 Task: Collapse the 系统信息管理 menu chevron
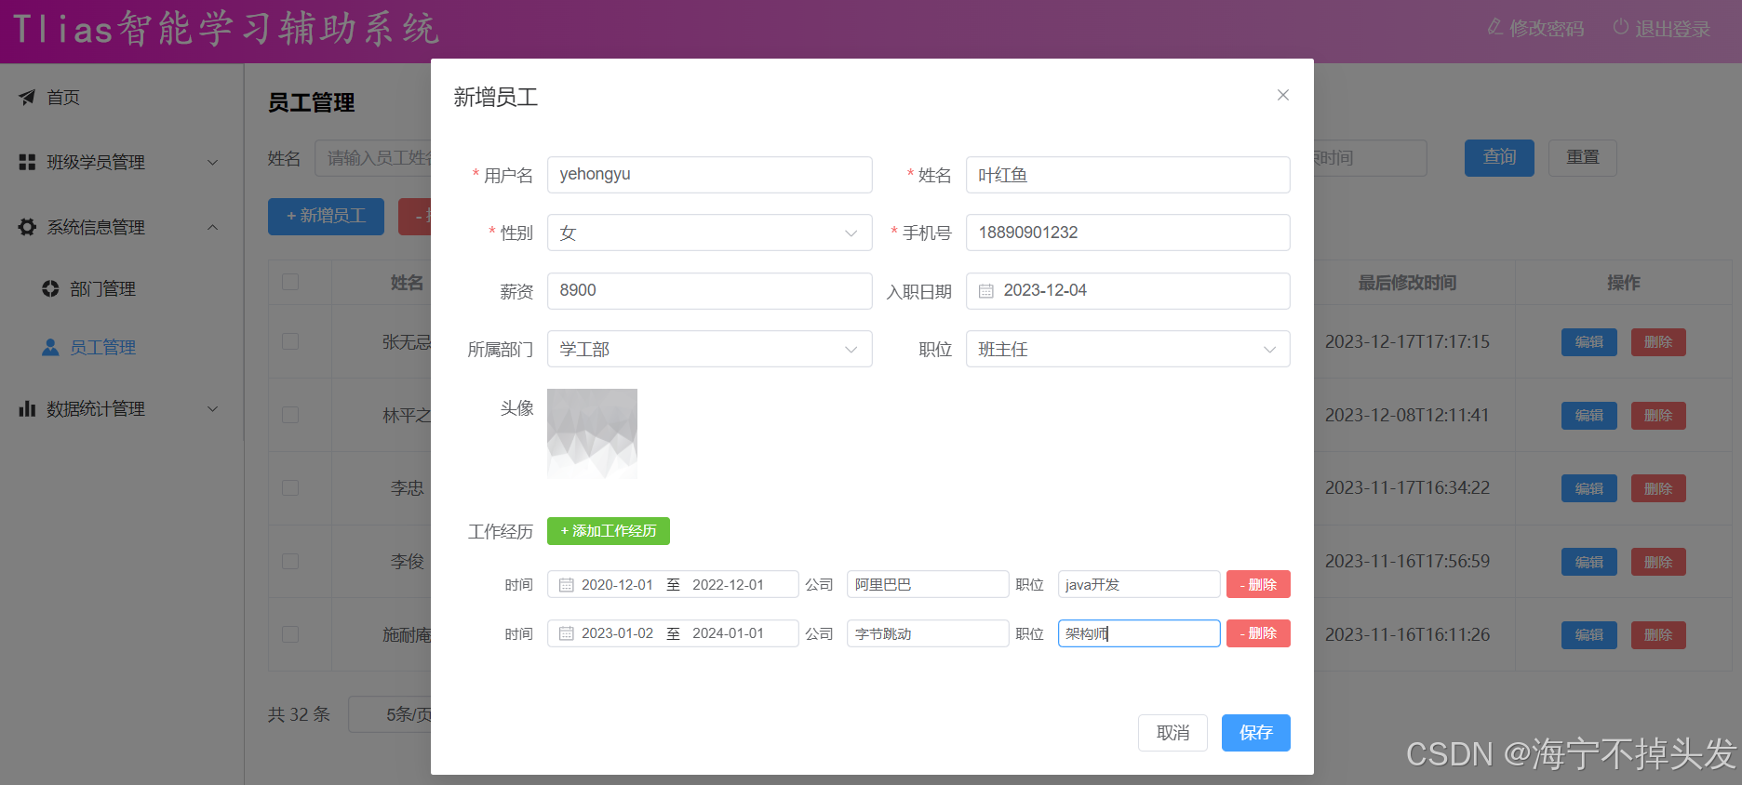tap(212, 227)
